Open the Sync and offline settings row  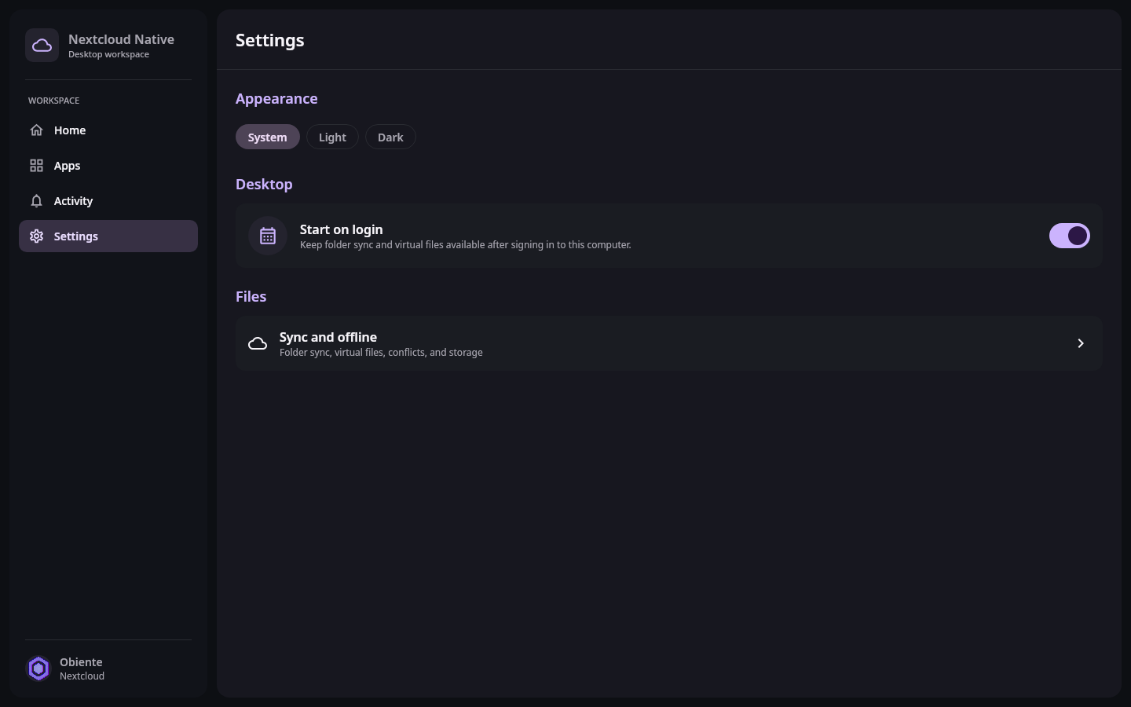click(x=669, y=343)
